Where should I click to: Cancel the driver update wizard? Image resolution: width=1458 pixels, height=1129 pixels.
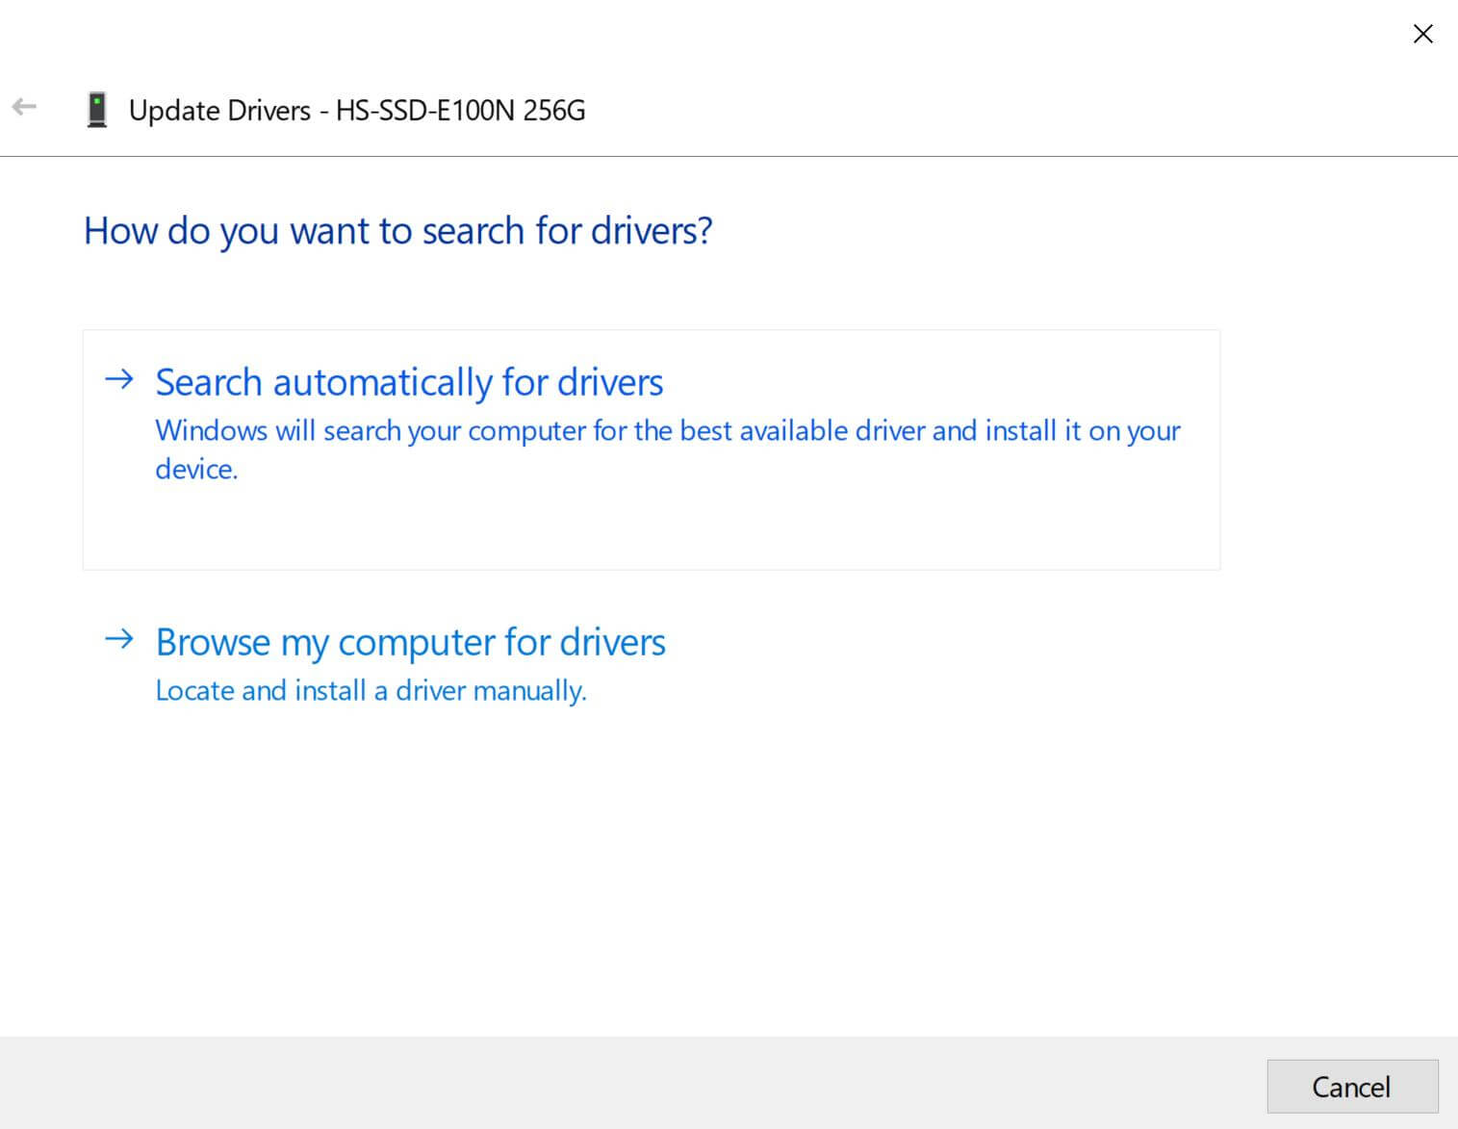point(1351,1086)
